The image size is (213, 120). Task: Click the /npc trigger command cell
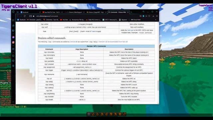point(49,70)
